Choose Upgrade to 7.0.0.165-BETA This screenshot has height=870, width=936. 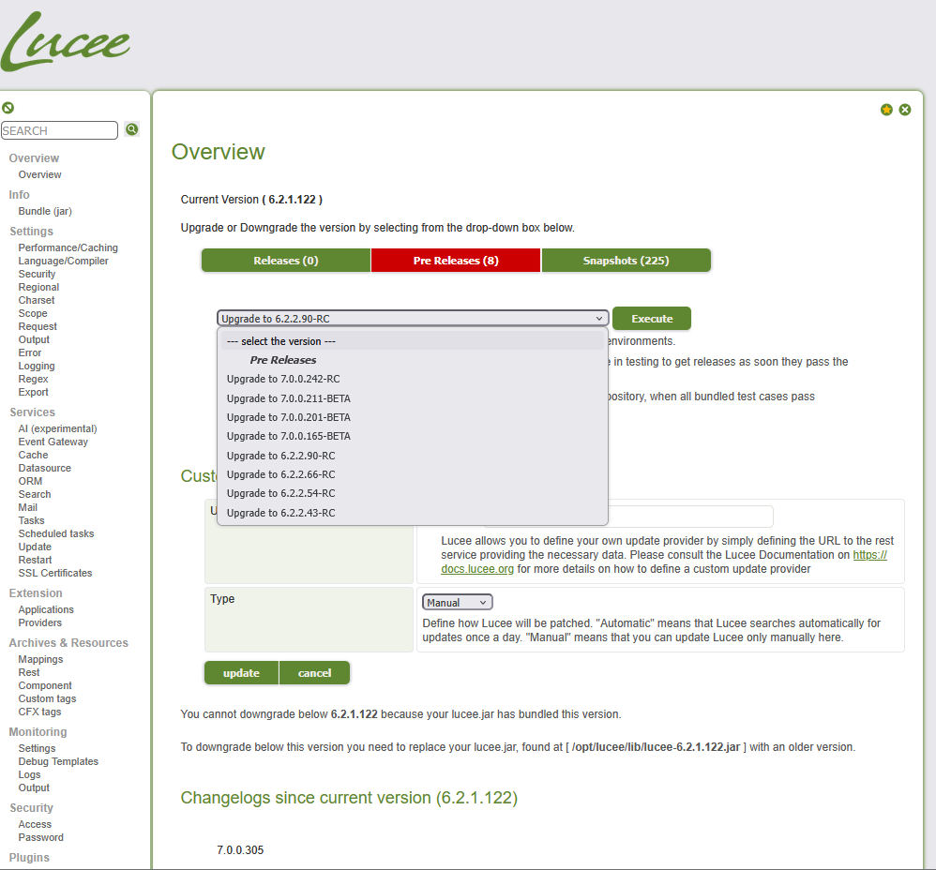click(x=413, y=436)
